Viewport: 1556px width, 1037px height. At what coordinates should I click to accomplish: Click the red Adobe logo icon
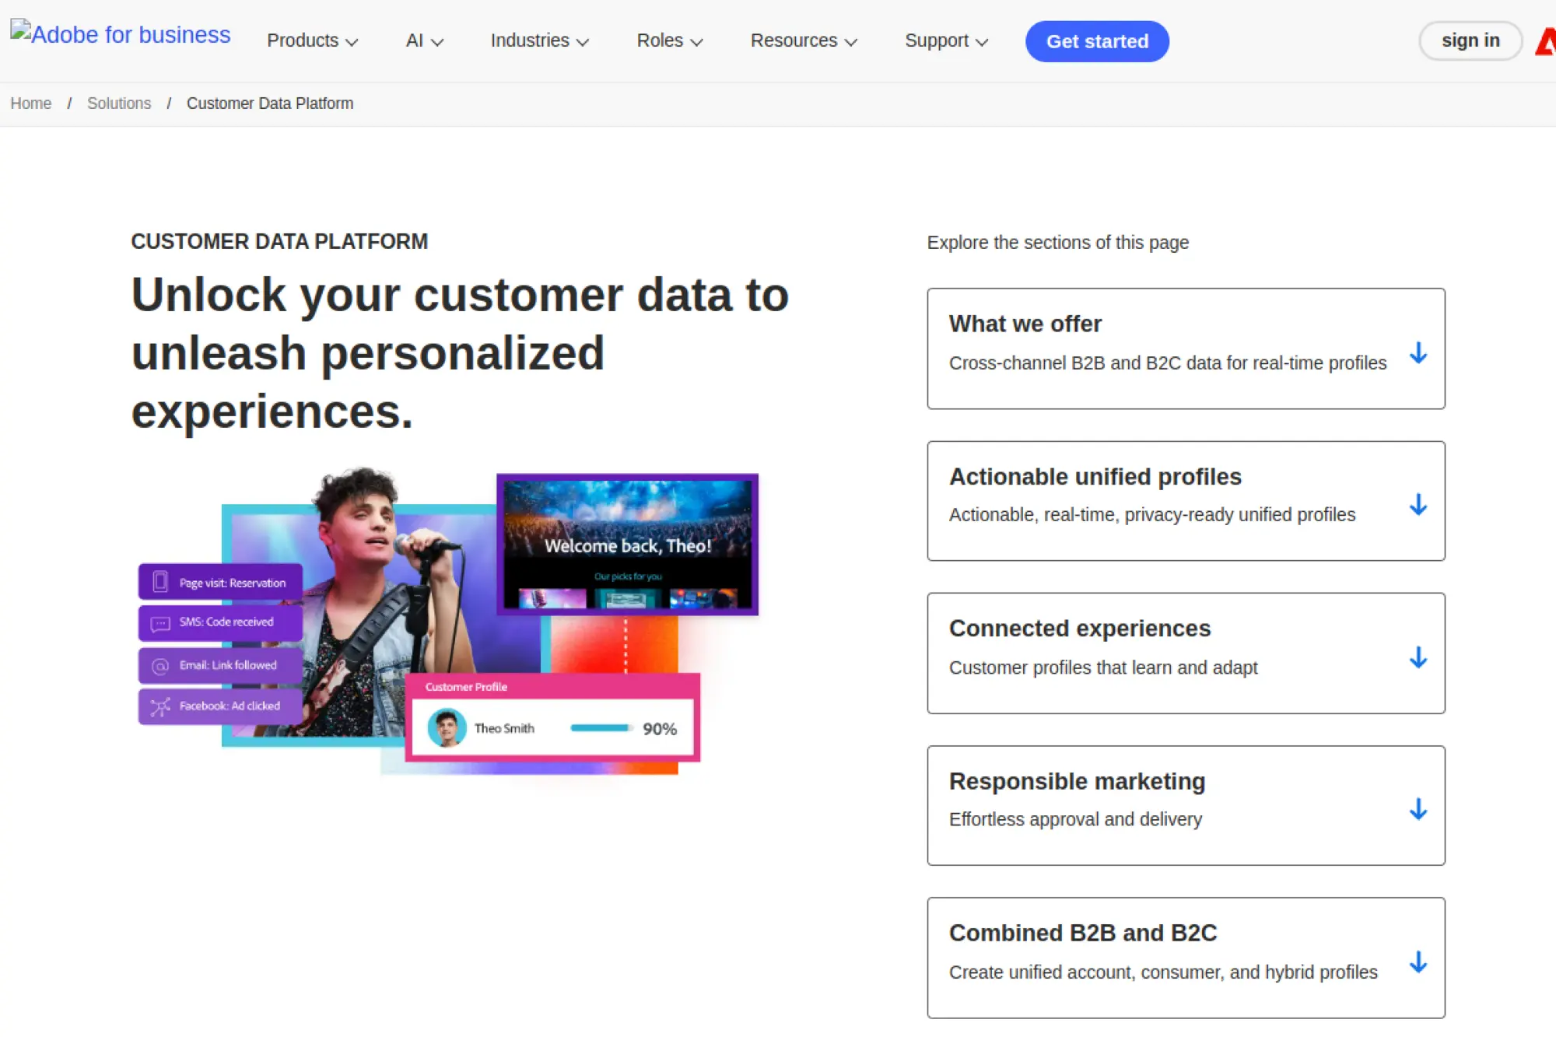(1546, 41)
